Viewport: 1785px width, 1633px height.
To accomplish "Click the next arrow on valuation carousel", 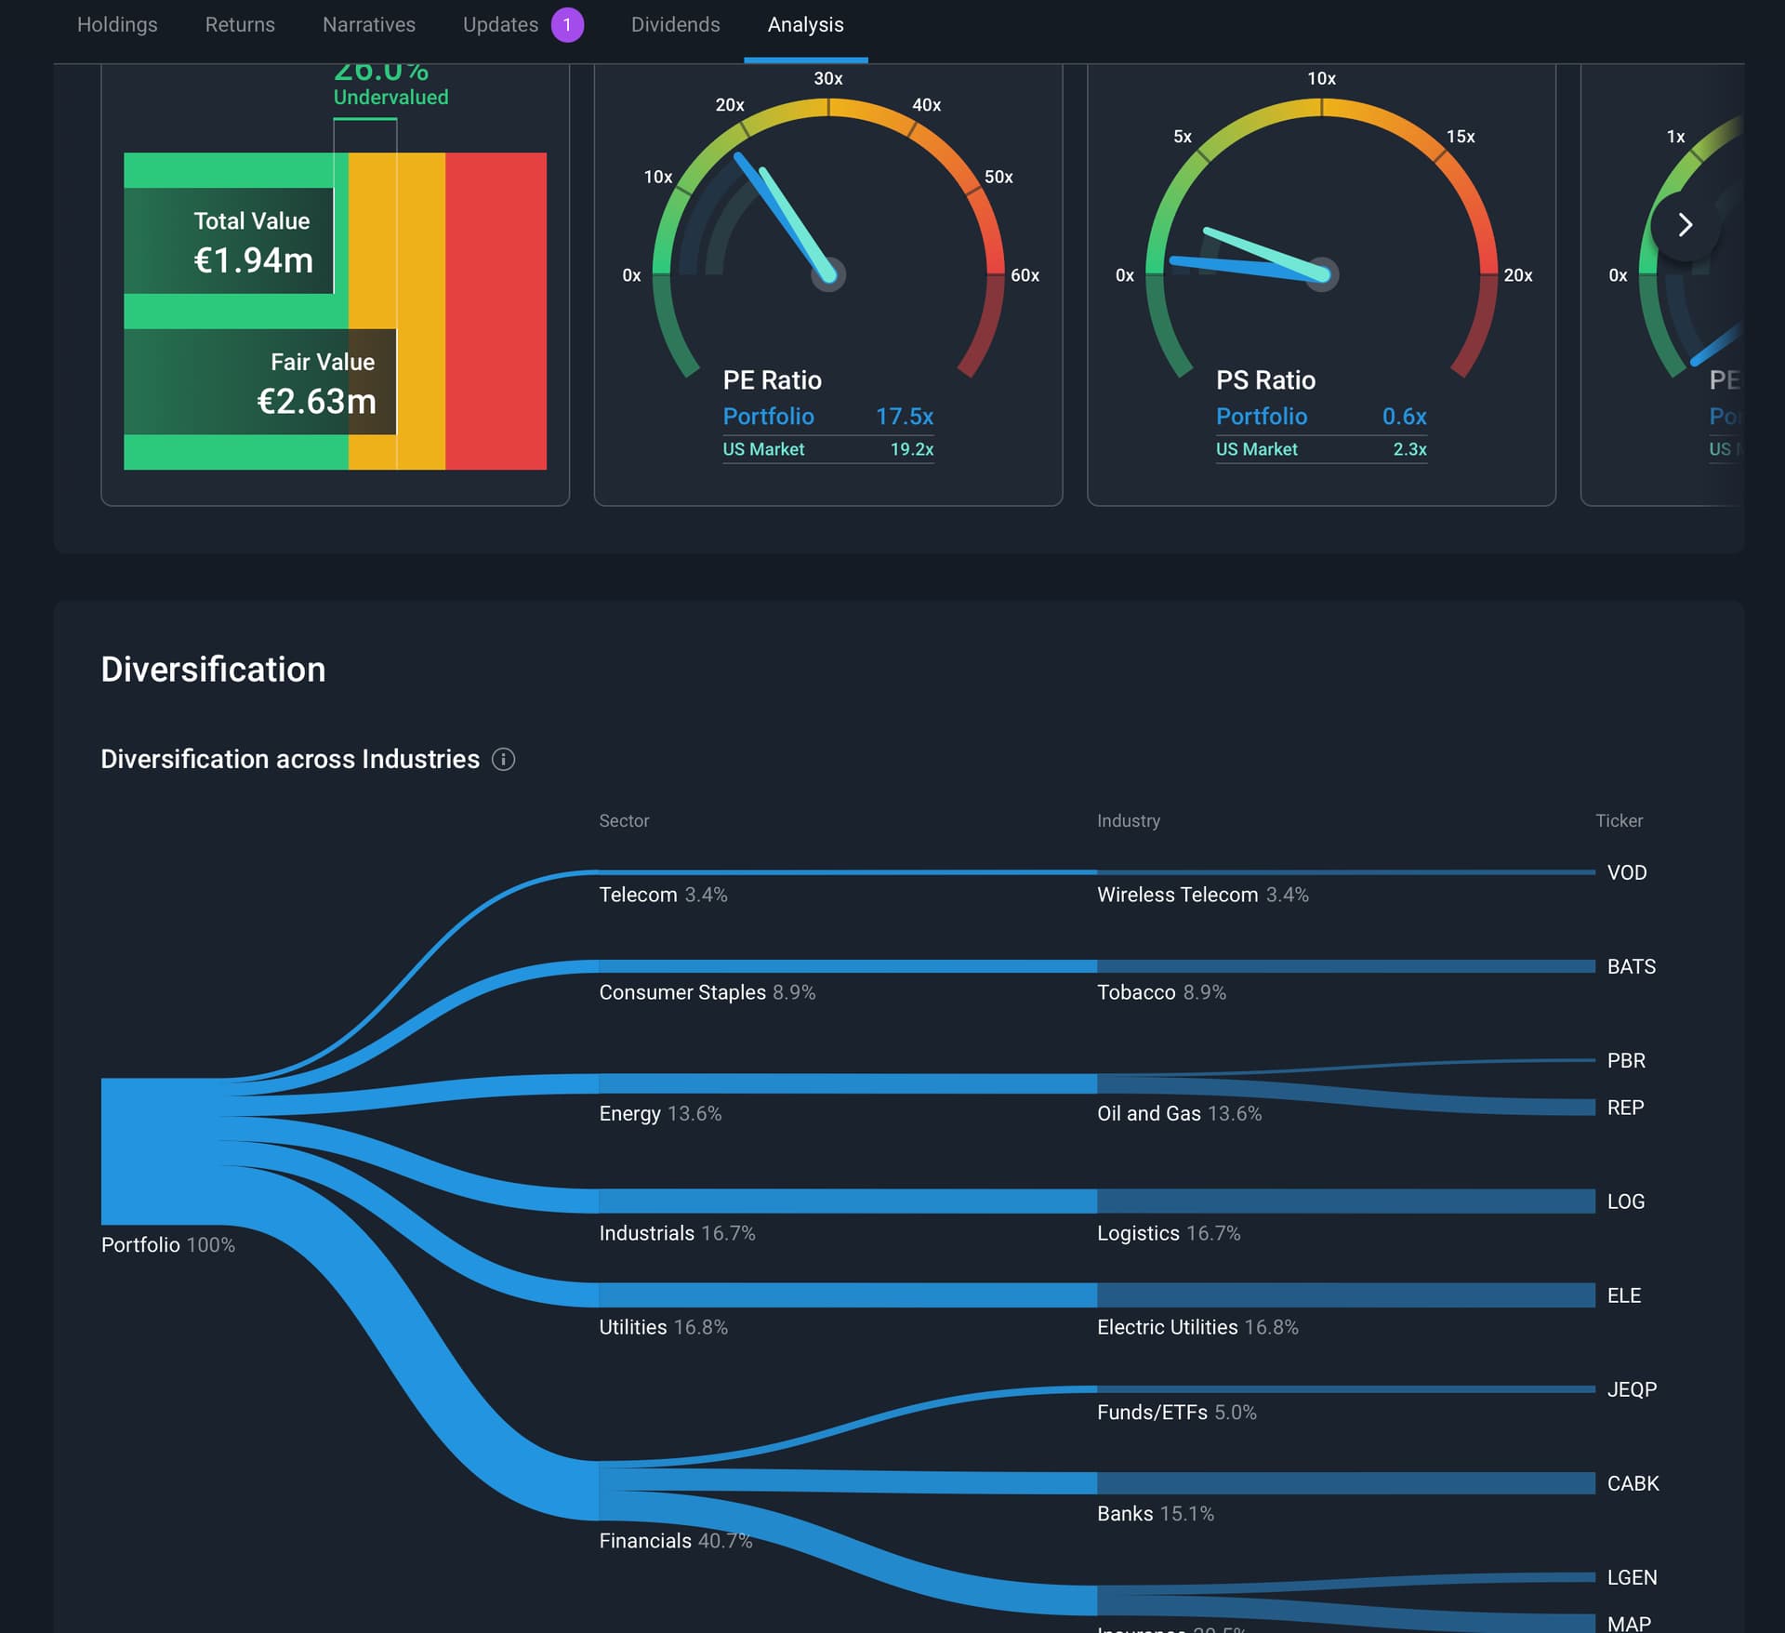I will (1685, 225).
